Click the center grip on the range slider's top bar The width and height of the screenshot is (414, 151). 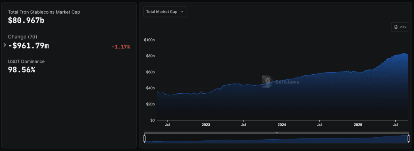(x=277, y=132)
